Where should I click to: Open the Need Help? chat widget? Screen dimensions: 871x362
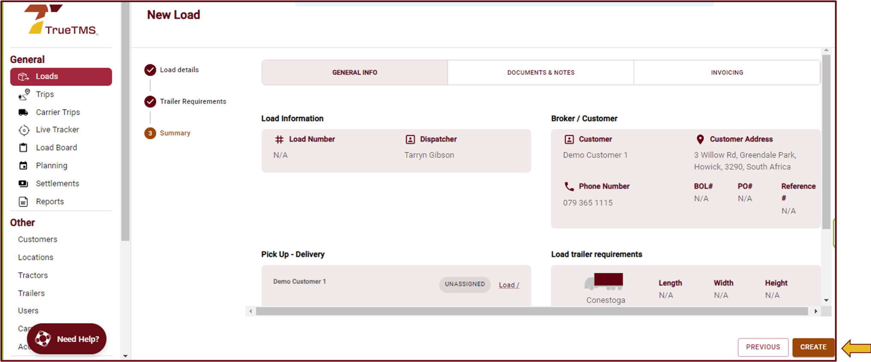[x=67, y=339]
